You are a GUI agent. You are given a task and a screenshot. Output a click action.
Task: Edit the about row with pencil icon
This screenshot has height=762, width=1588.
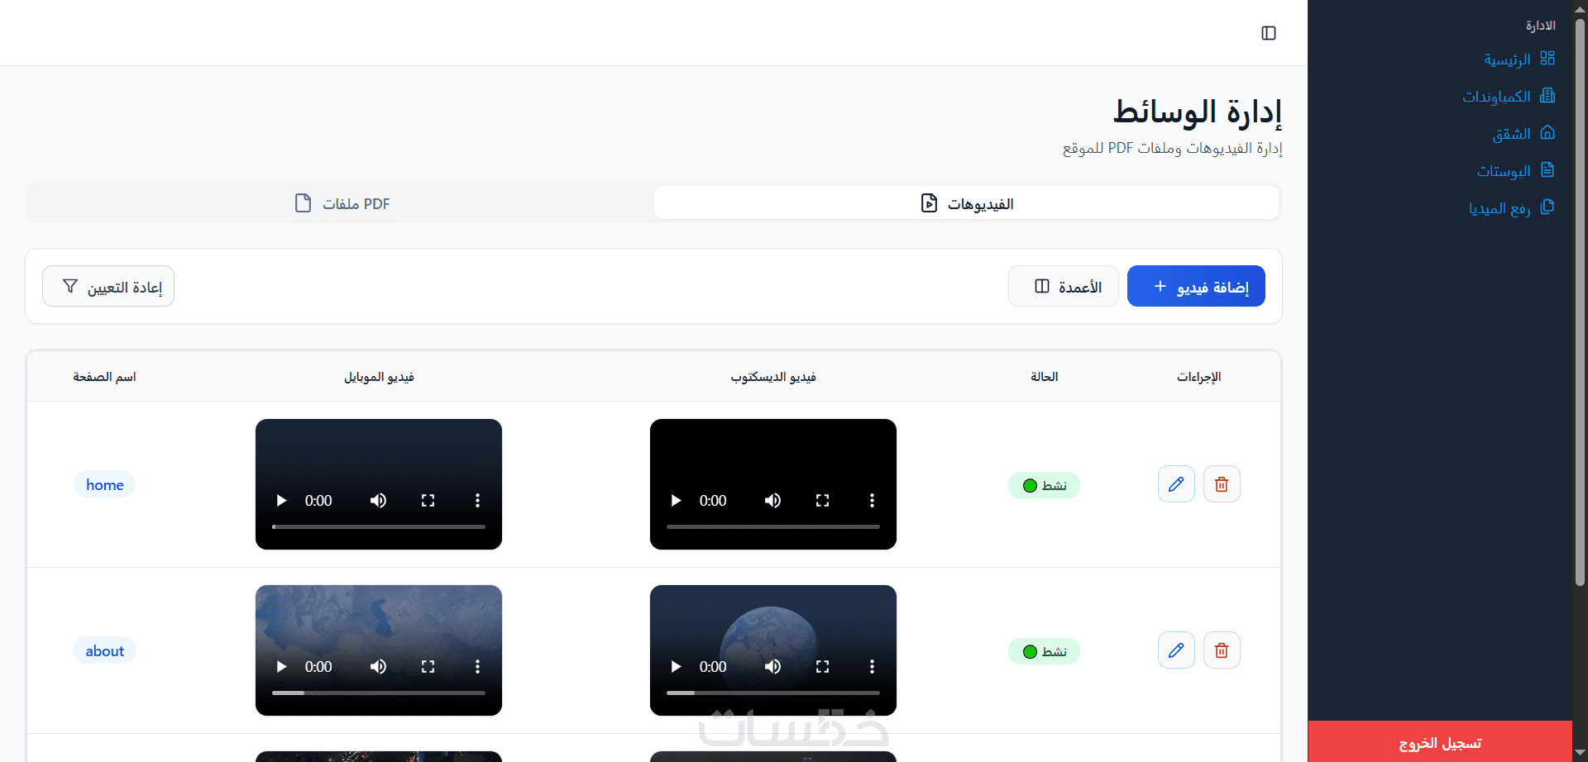click(1176, 650)
